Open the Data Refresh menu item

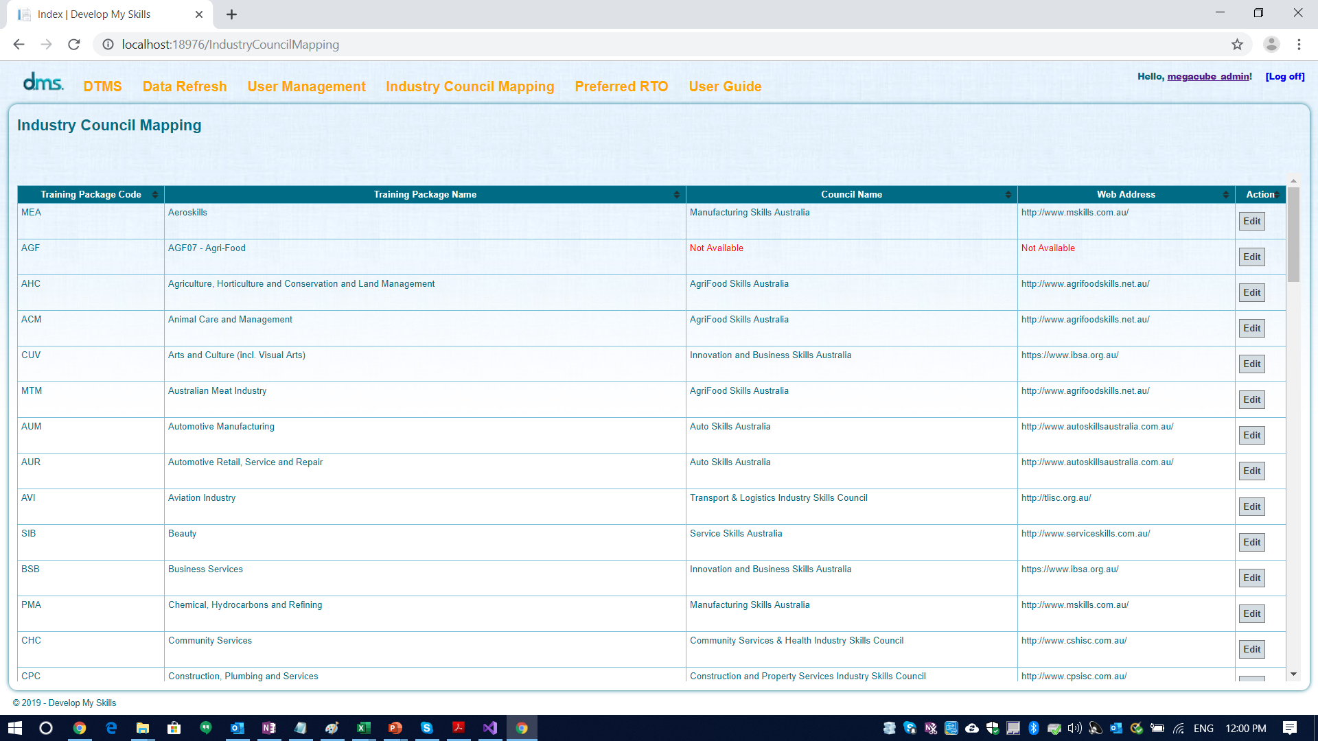[185, 86]
